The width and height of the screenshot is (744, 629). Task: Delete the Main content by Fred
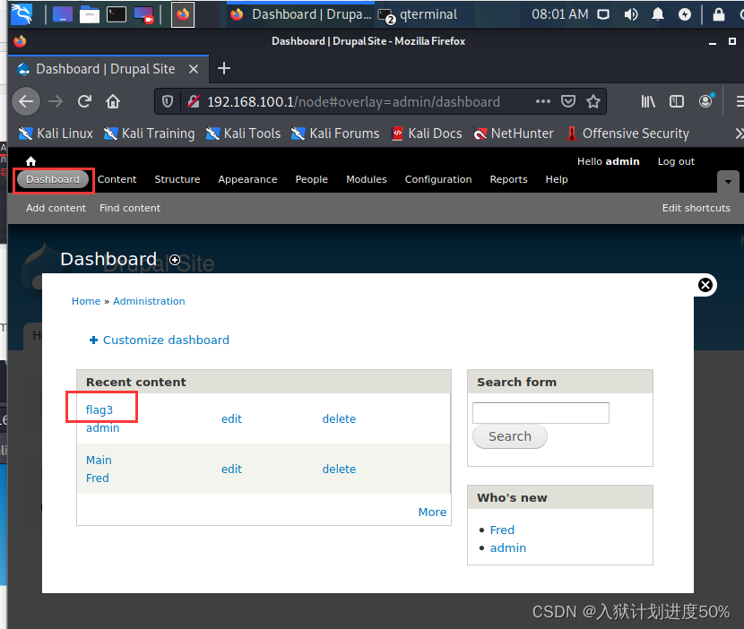(x=339, y=470)
